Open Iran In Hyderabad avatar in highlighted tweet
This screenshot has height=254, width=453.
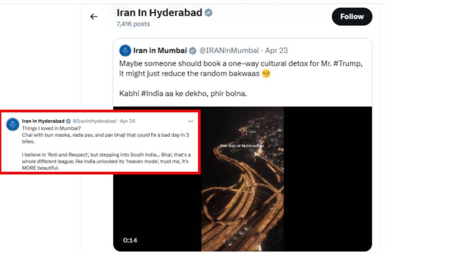point(12,124)
